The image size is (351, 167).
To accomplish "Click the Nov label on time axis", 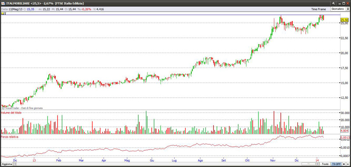I will coord(272,160).
